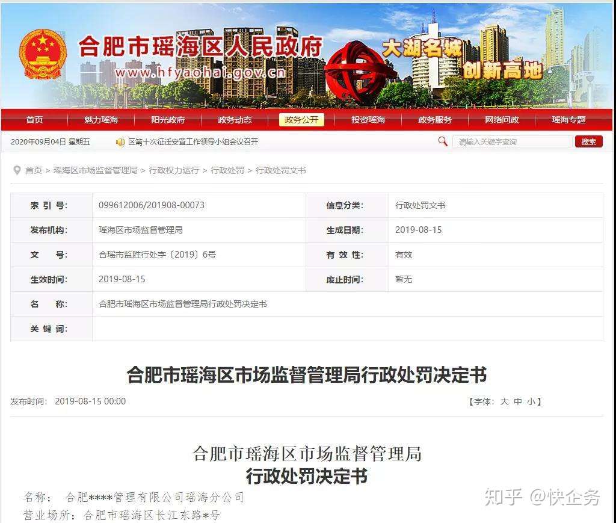Open the 投资瑶海 navigation menu
The image size is (616, 523).
coord(368,119)
